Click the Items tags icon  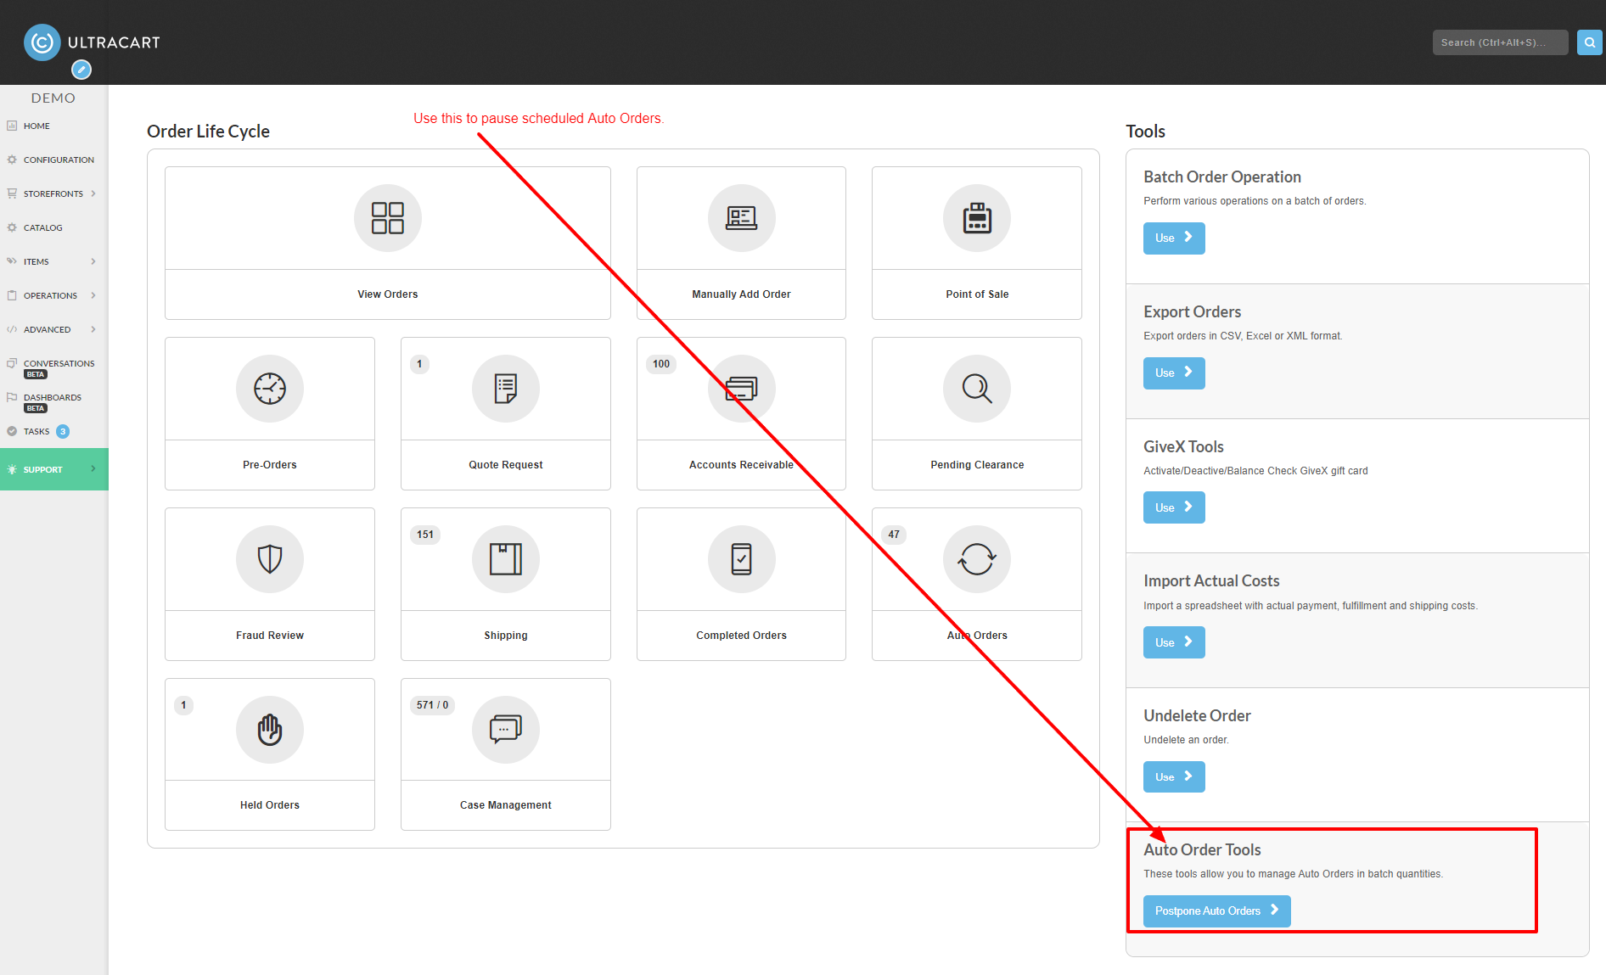coord(12,261)
